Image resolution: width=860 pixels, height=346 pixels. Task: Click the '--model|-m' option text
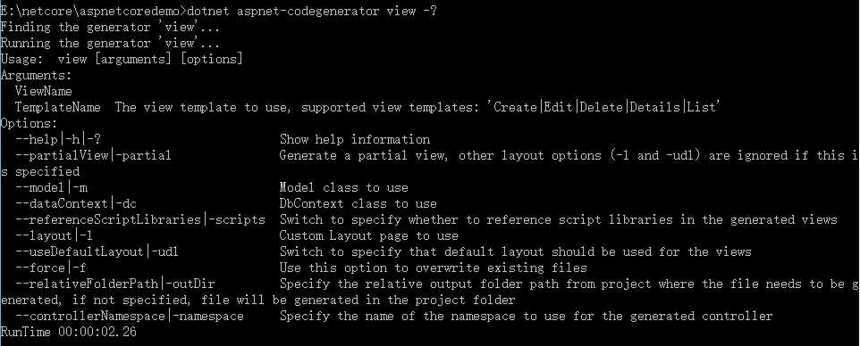[x=50, y=188]
